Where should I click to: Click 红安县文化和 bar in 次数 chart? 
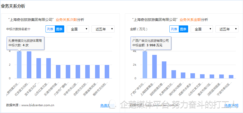(29, 65)
